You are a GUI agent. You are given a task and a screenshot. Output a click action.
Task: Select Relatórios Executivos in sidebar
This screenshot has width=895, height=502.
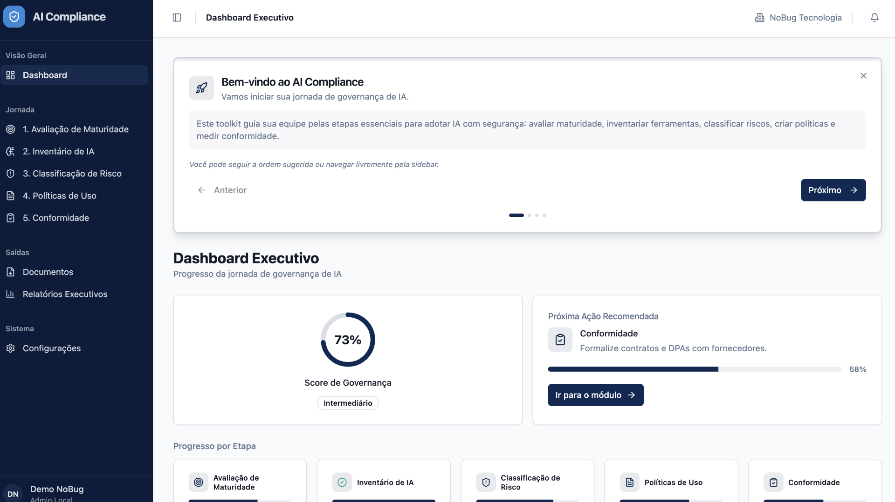point(65,294)
